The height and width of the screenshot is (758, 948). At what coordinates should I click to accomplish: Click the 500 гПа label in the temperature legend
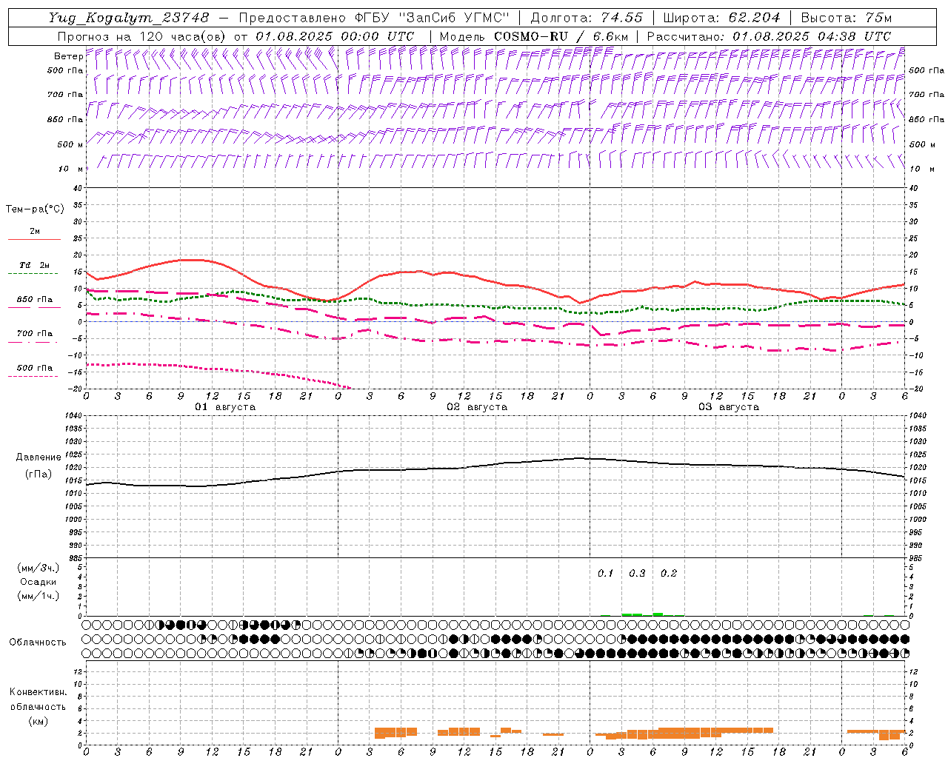(35, 368)
